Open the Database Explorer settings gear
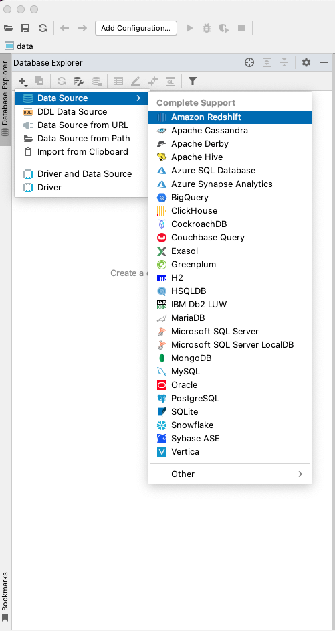Screen dimensions: 335x631 tap(306, 62)
